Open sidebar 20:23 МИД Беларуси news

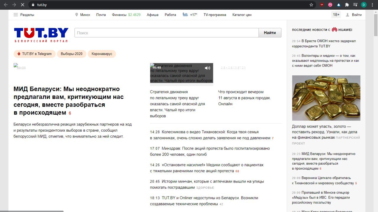click(x=324, y=161)
